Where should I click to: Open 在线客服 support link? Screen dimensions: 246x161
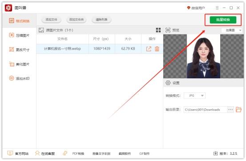(48, 153)
